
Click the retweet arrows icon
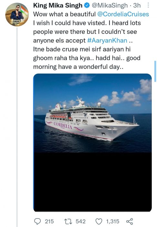[x=68, y=221]
